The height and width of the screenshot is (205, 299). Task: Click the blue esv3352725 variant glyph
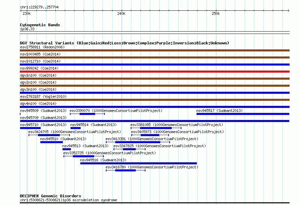[x=84, y=156]
